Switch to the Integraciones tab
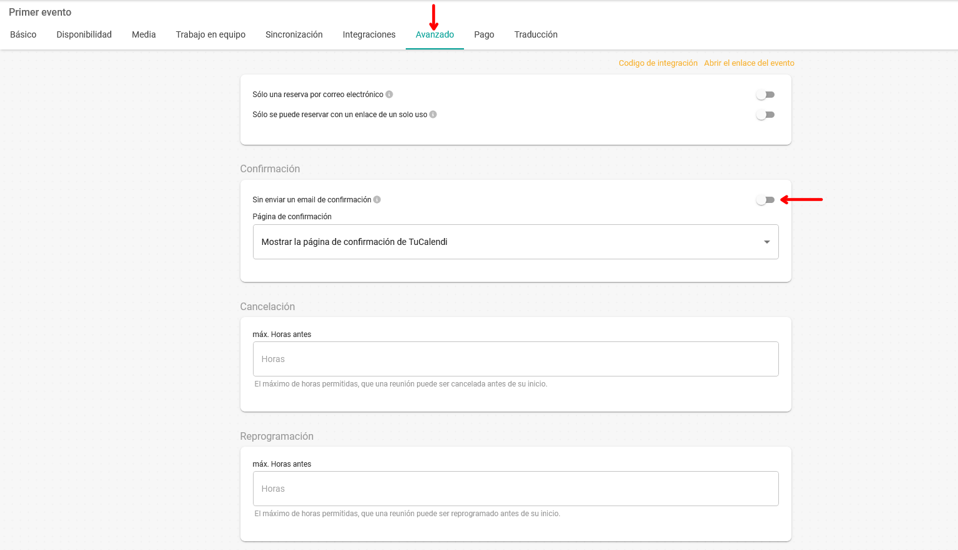The image size is (958, 550). pyautogui.click(x=369, y=34)
